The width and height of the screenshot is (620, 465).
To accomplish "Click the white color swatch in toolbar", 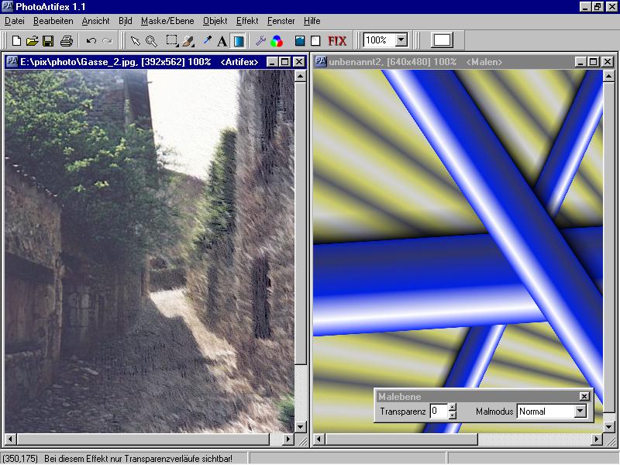I will pos(442,40).
